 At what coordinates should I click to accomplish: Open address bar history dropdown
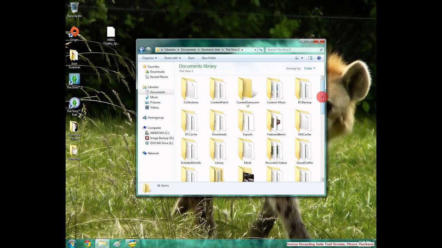255,50
